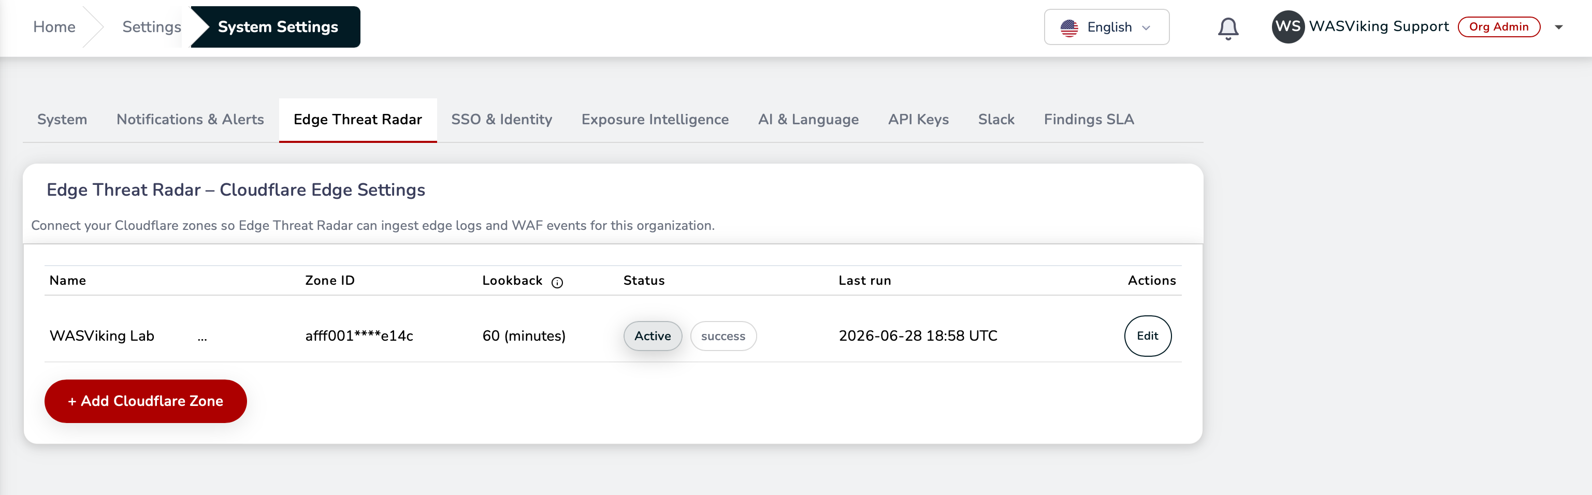Open Notifications & Alerts tab
Screen dimensions: 1592x495
[x=190, y=119]
